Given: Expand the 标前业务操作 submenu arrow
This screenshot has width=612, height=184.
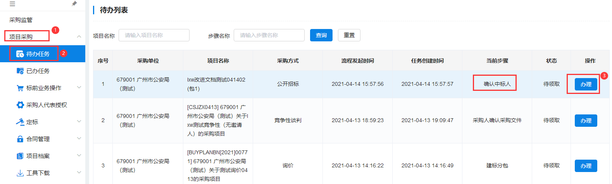Looking at the screenshot, I should click(x=79, y=88).
